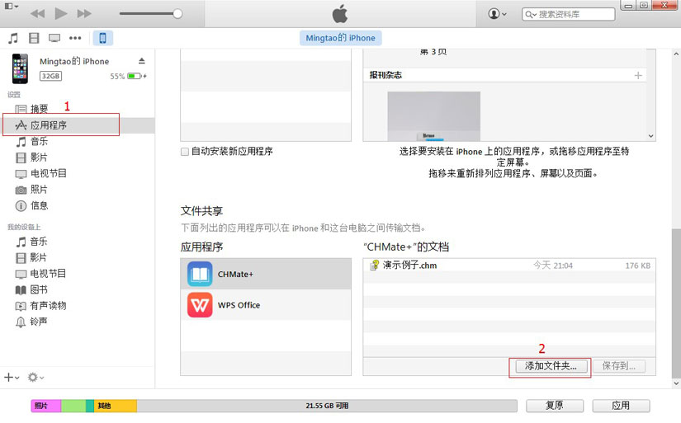
Task: Switch to Music library icon
Action: tap(13, 38)
